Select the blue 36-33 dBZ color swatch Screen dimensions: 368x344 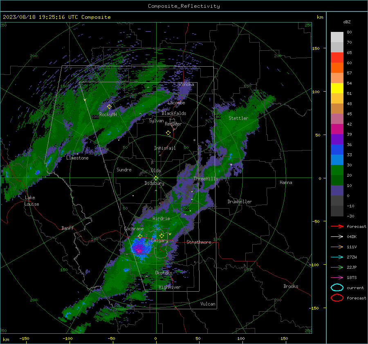[337, 150]
